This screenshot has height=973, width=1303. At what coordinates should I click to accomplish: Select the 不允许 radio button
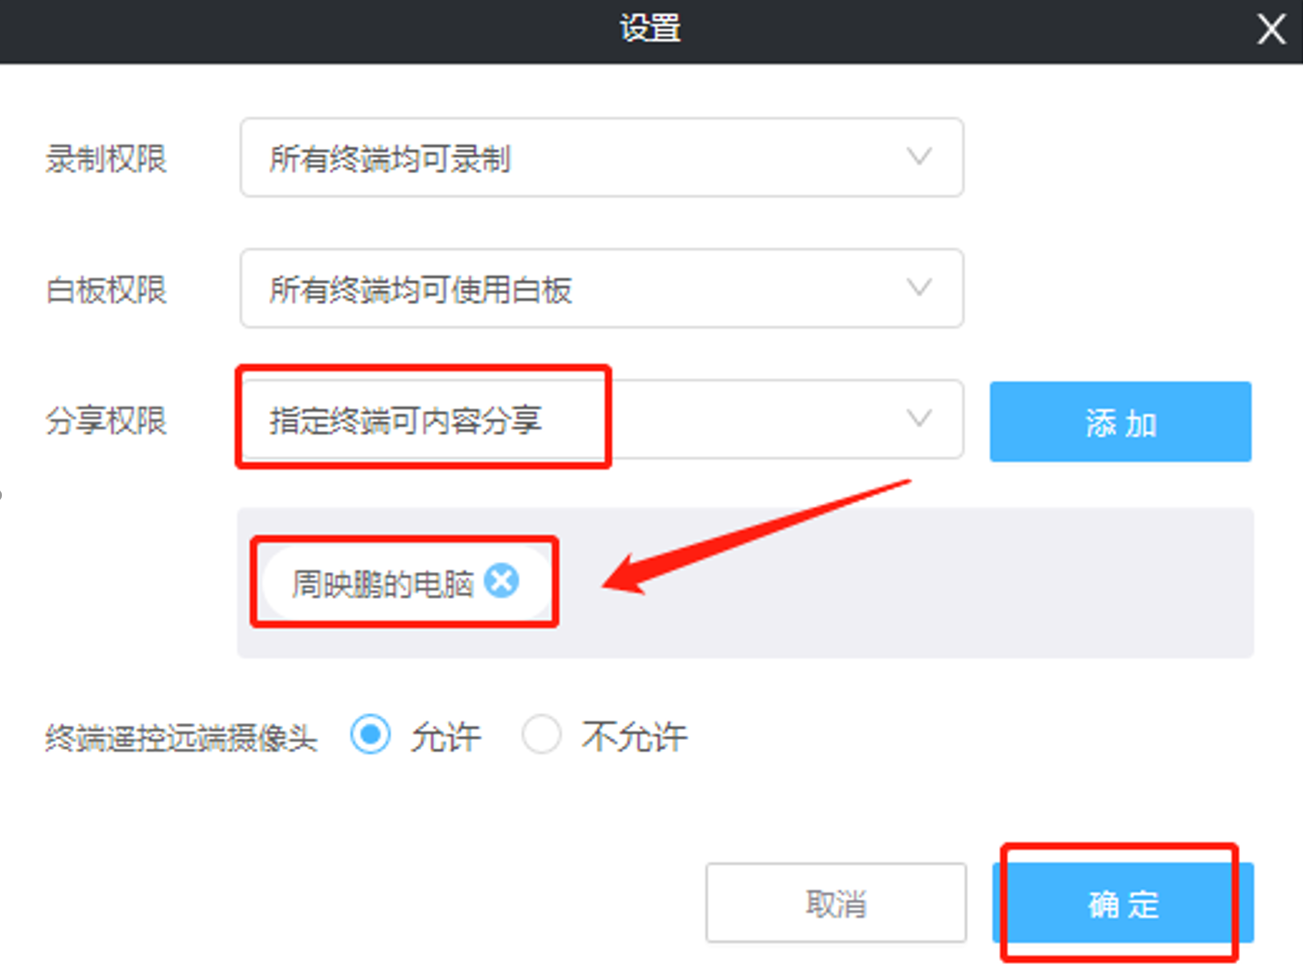541,735
